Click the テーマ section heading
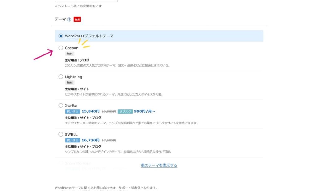The image size is (318, 191). [x=60, y=19]
